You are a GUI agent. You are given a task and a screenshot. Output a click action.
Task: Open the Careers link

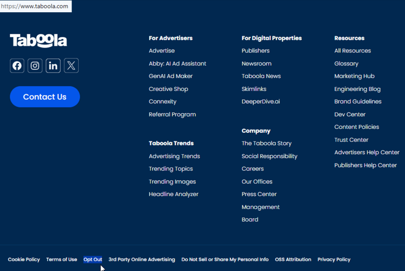point(252,168)
